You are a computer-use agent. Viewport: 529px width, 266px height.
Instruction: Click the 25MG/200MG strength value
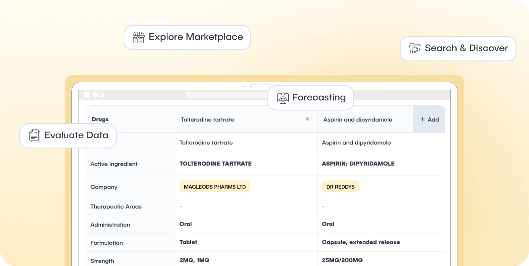coord(342,260)
